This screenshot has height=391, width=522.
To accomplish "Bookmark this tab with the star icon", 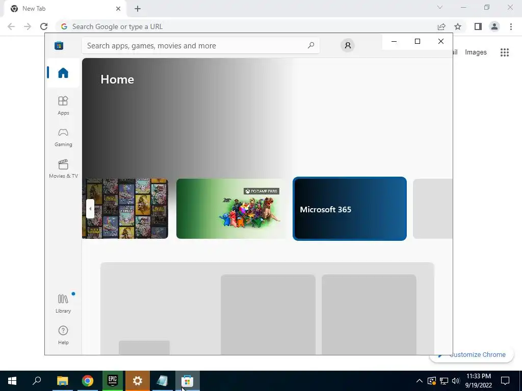I will (458, 26).
